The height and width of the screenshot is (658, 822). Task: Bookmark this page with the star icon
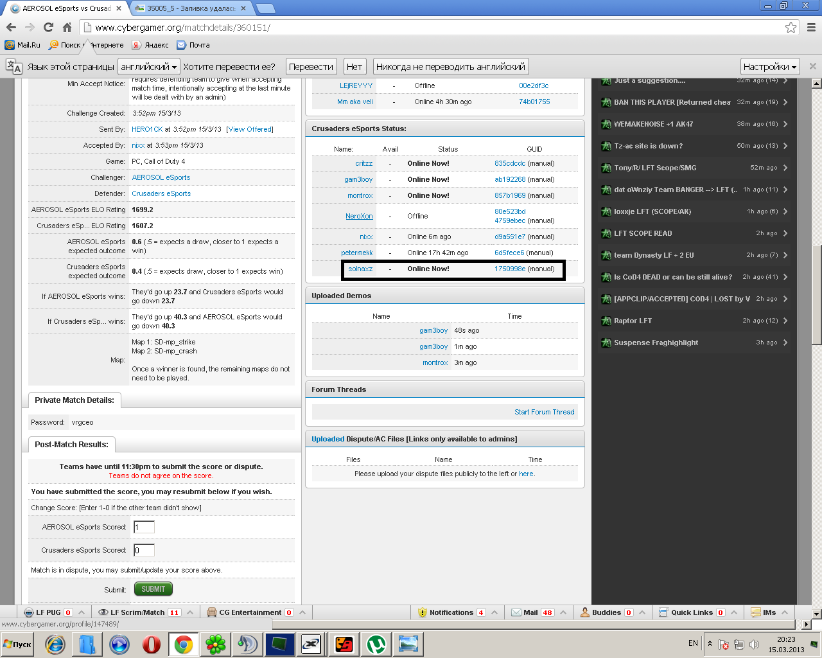(x=791, y=28)
